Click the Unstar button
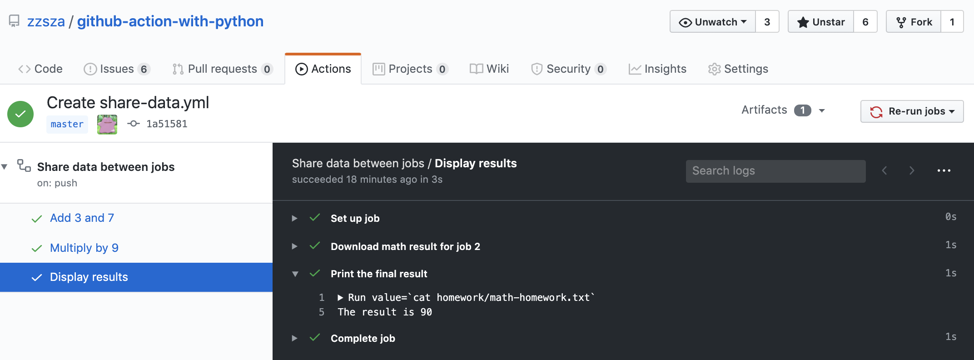 tap(821, 22)
